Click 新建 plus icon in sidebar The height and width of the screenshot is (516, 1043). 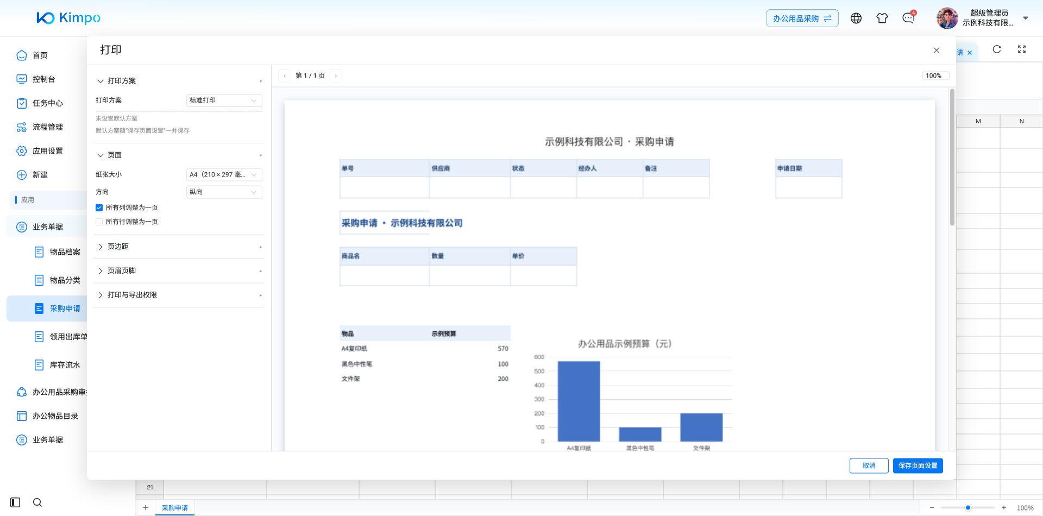[x=22, y=175]
